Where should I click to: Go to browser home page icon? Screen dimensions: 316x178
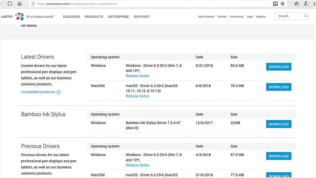click(x=20, y=4)
